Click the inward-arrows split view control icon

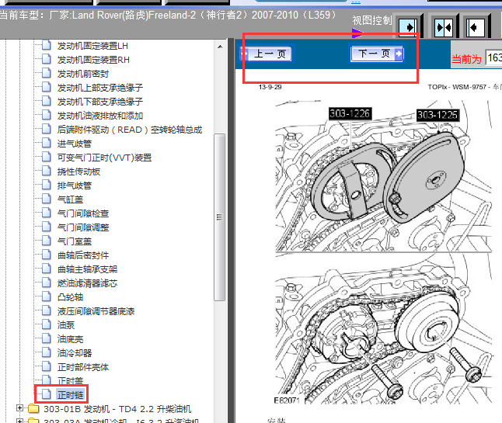pyautogui.click(x=444, y=27)
